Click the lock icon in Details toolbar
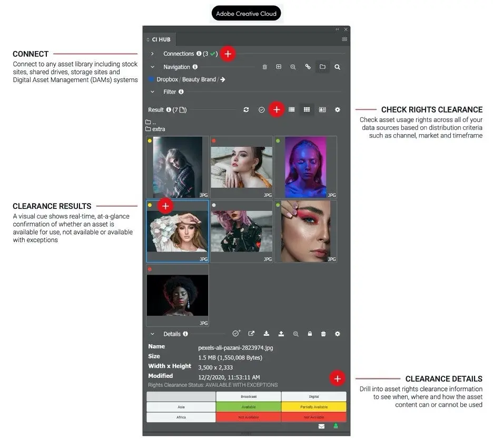493x441 pixels. point(310,334)
